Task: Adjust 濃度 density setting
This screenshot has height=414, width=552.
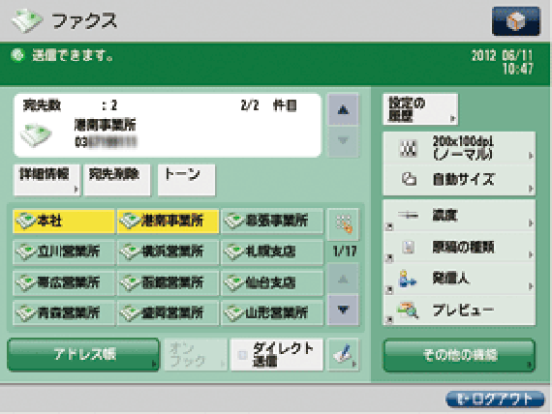Action: click(x=459, y=216)
